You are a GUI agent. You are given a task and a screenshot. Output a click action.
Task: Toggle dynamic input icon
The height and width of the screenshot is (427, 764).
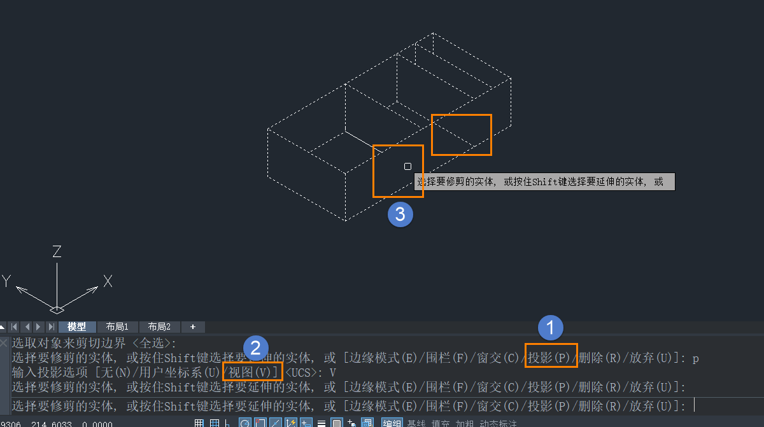point(306,423)
